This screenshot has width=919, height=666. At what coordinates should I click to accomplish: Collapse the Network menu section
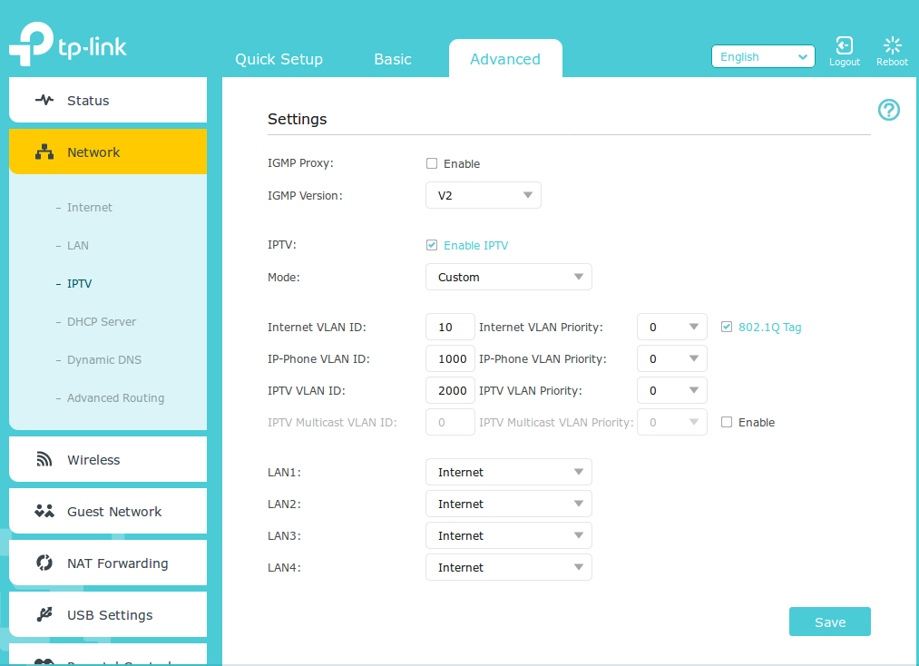point(108,152)
